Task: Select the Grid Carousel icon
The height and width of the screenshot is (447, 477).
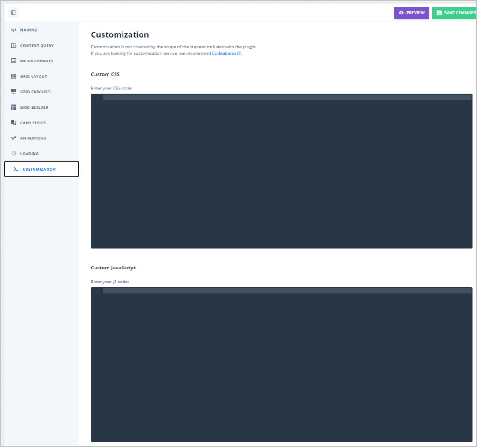Action: pyautogui.click(x=14, y=91)
